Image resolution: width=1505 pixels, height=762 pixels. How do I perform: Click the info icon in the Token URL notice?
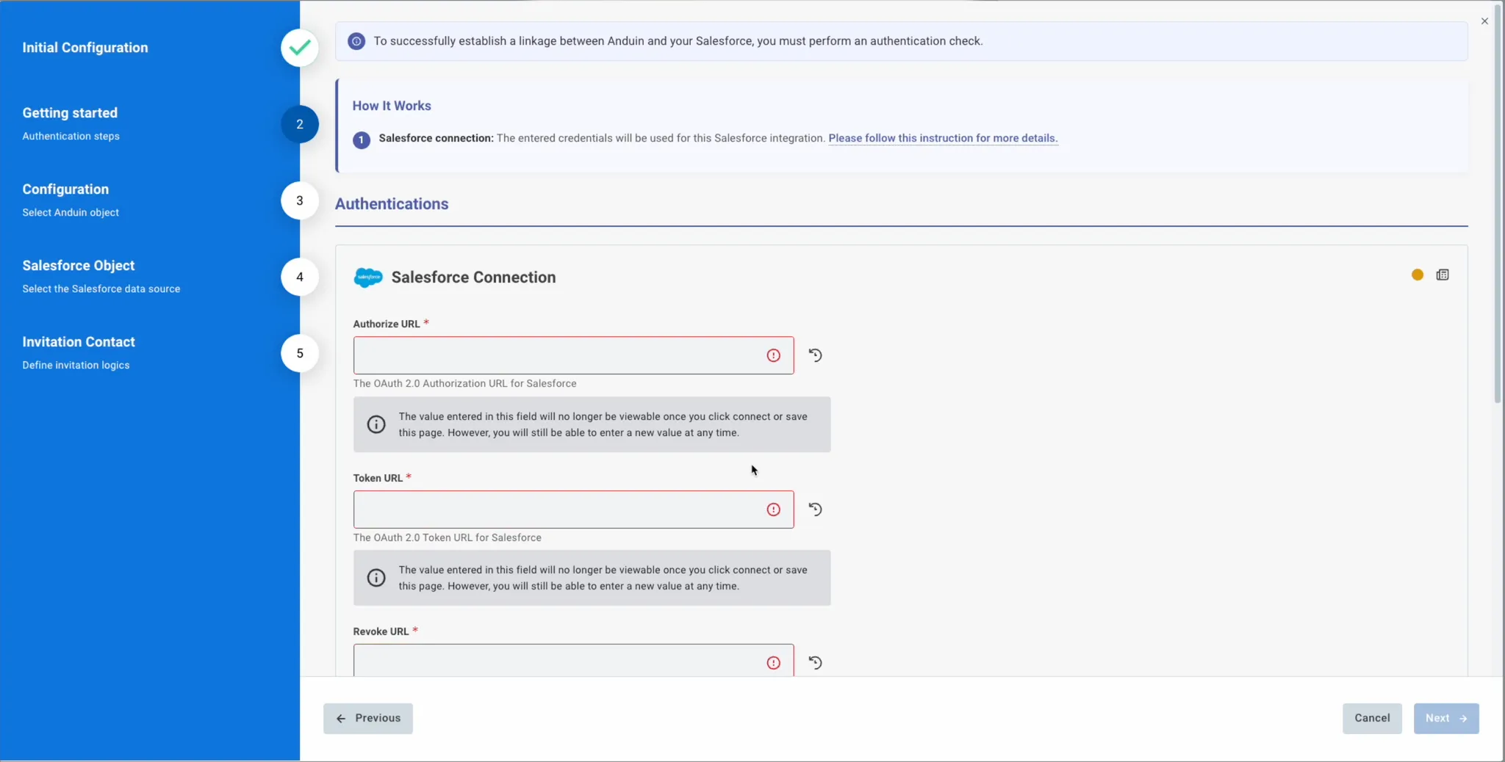pyautogui.click(x=376, y=578)
